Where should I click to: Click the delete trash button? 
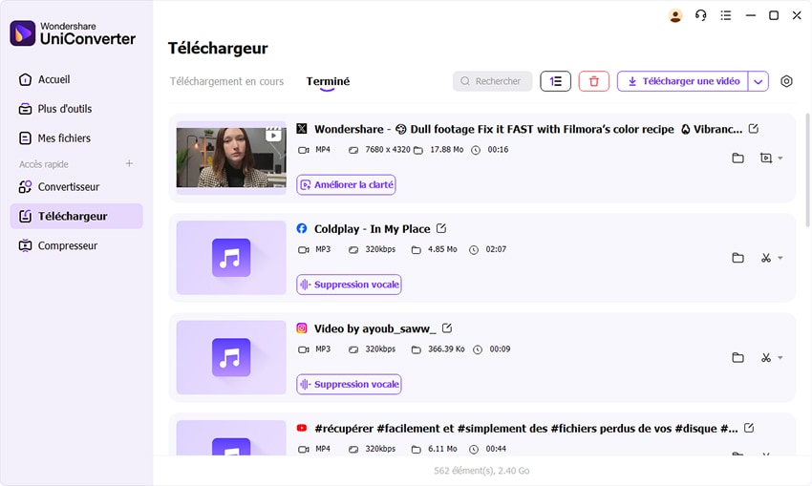[594, 81]
